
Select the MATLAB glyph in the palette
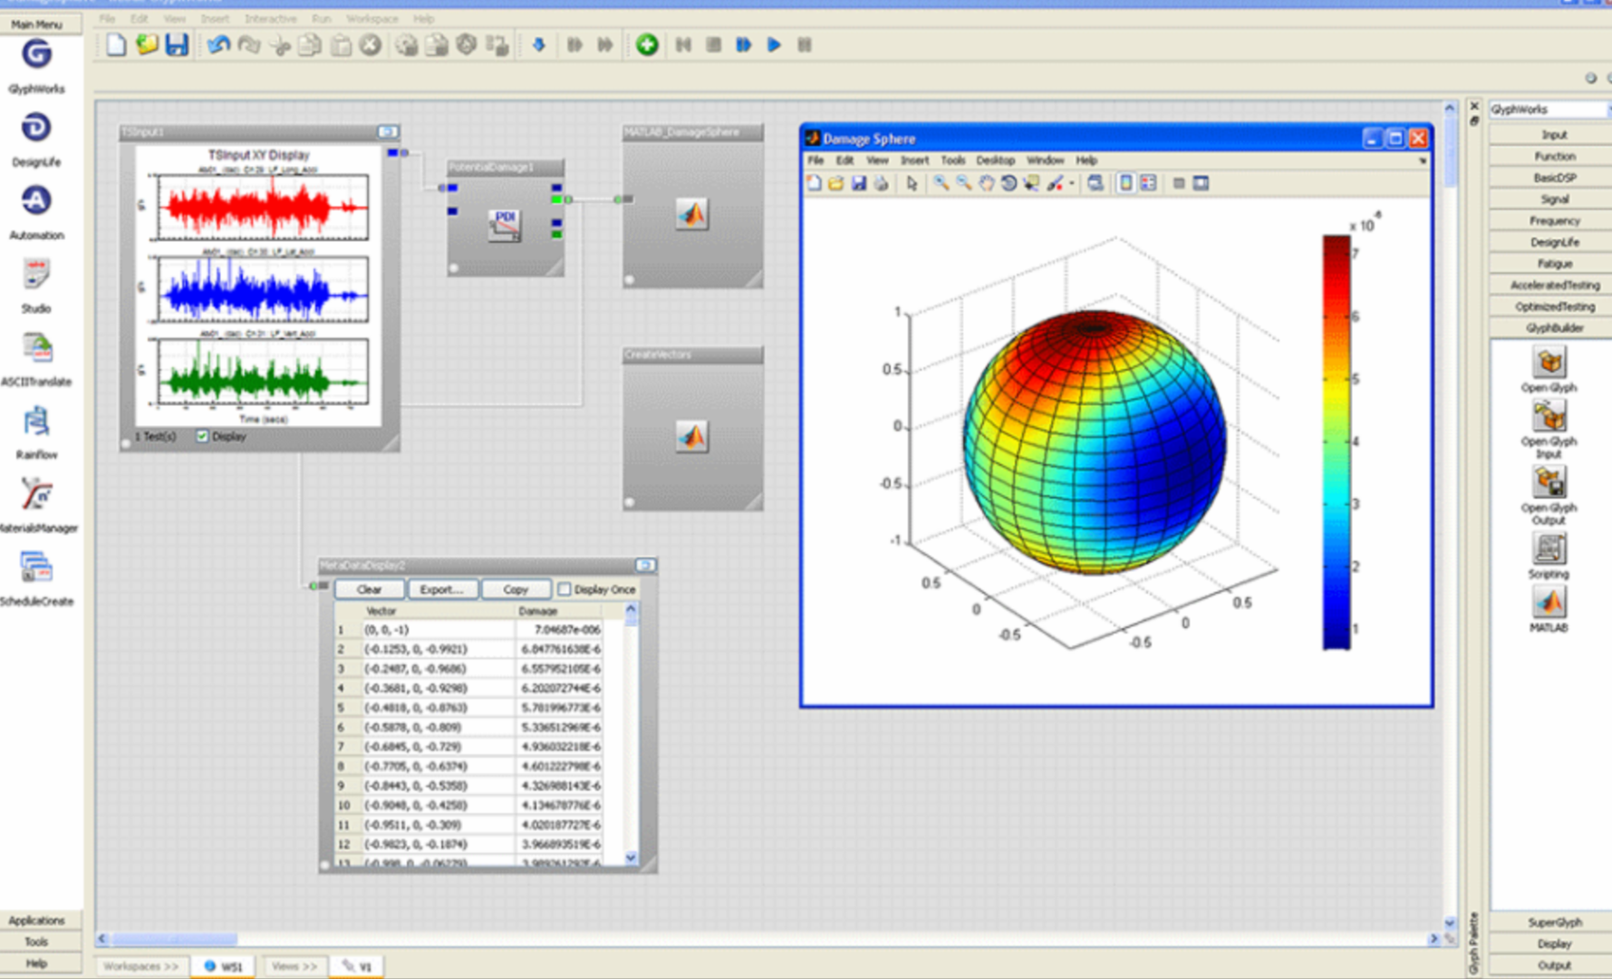click(1549, 603)
